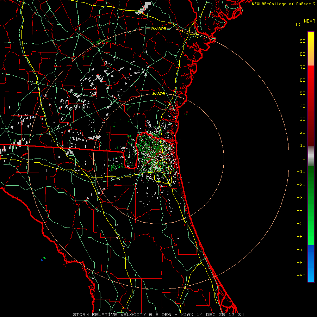
Task: Click the blue-green echo near the southwest coast
Action: click(x=43, y=259)
